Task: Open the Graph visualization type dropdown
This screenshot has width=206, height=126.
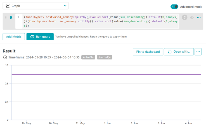Action: [35, 6]
